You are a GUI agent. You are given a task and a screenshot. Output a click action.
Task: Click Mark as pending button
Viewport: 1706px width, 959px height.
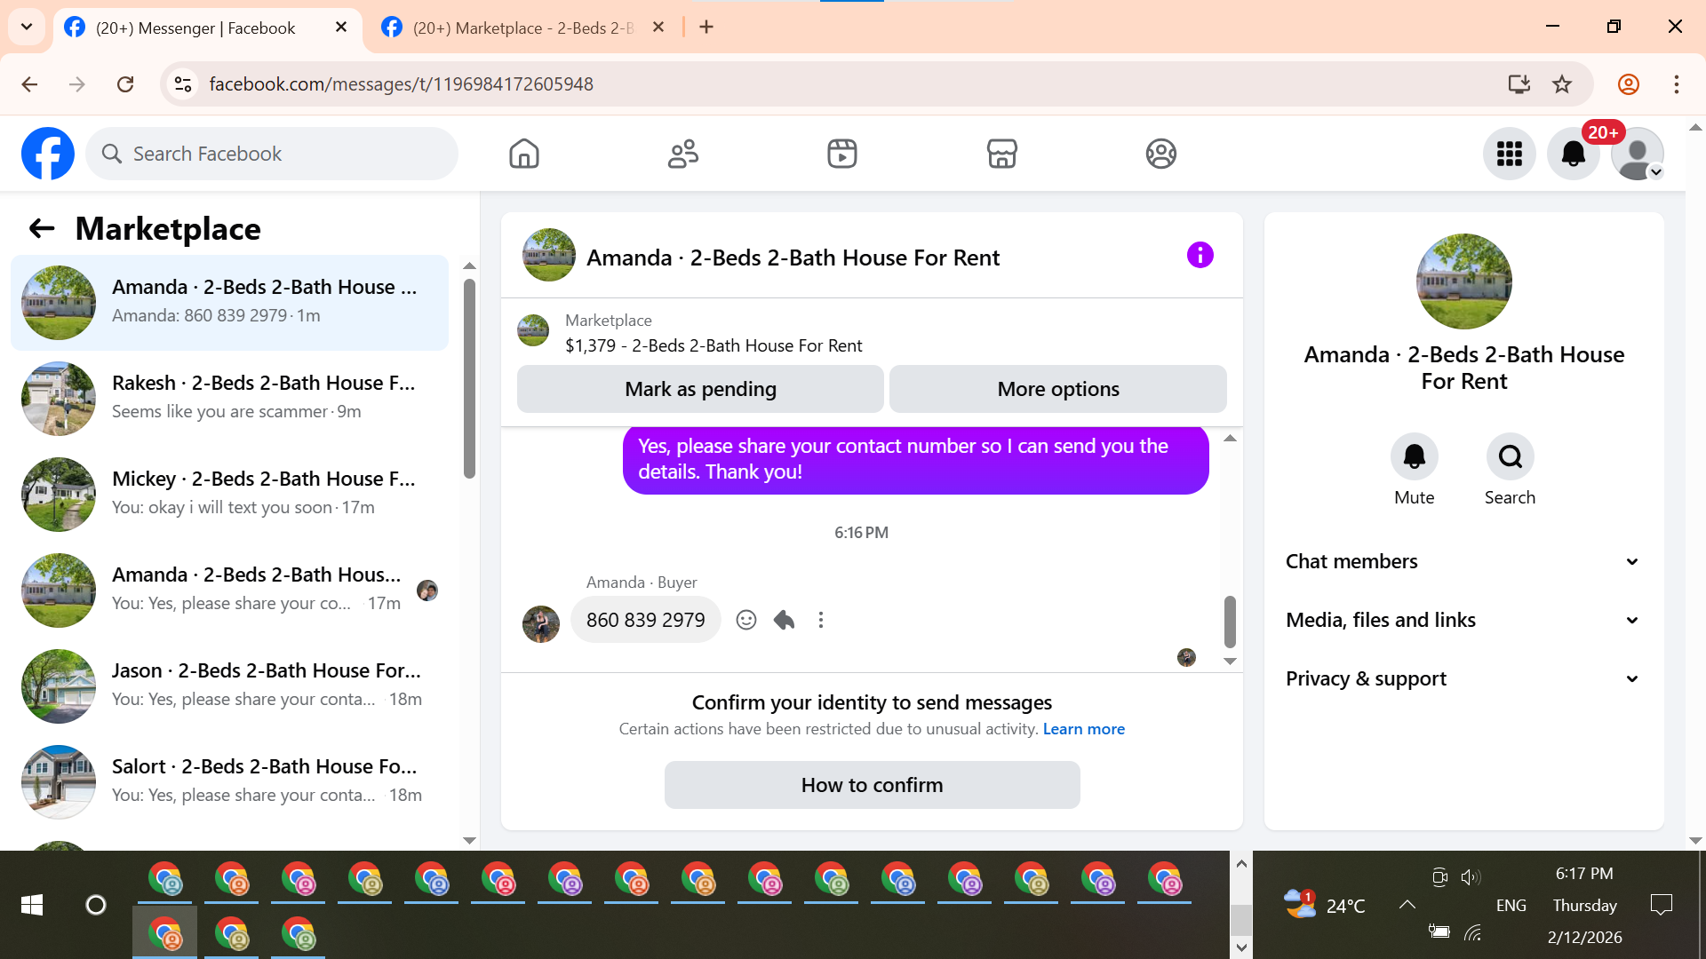pos(700,389)
